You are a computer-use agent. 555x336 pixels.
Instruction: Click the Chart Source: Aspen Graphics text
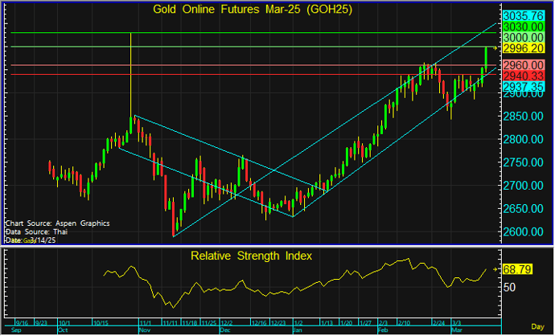pos(57,223)
